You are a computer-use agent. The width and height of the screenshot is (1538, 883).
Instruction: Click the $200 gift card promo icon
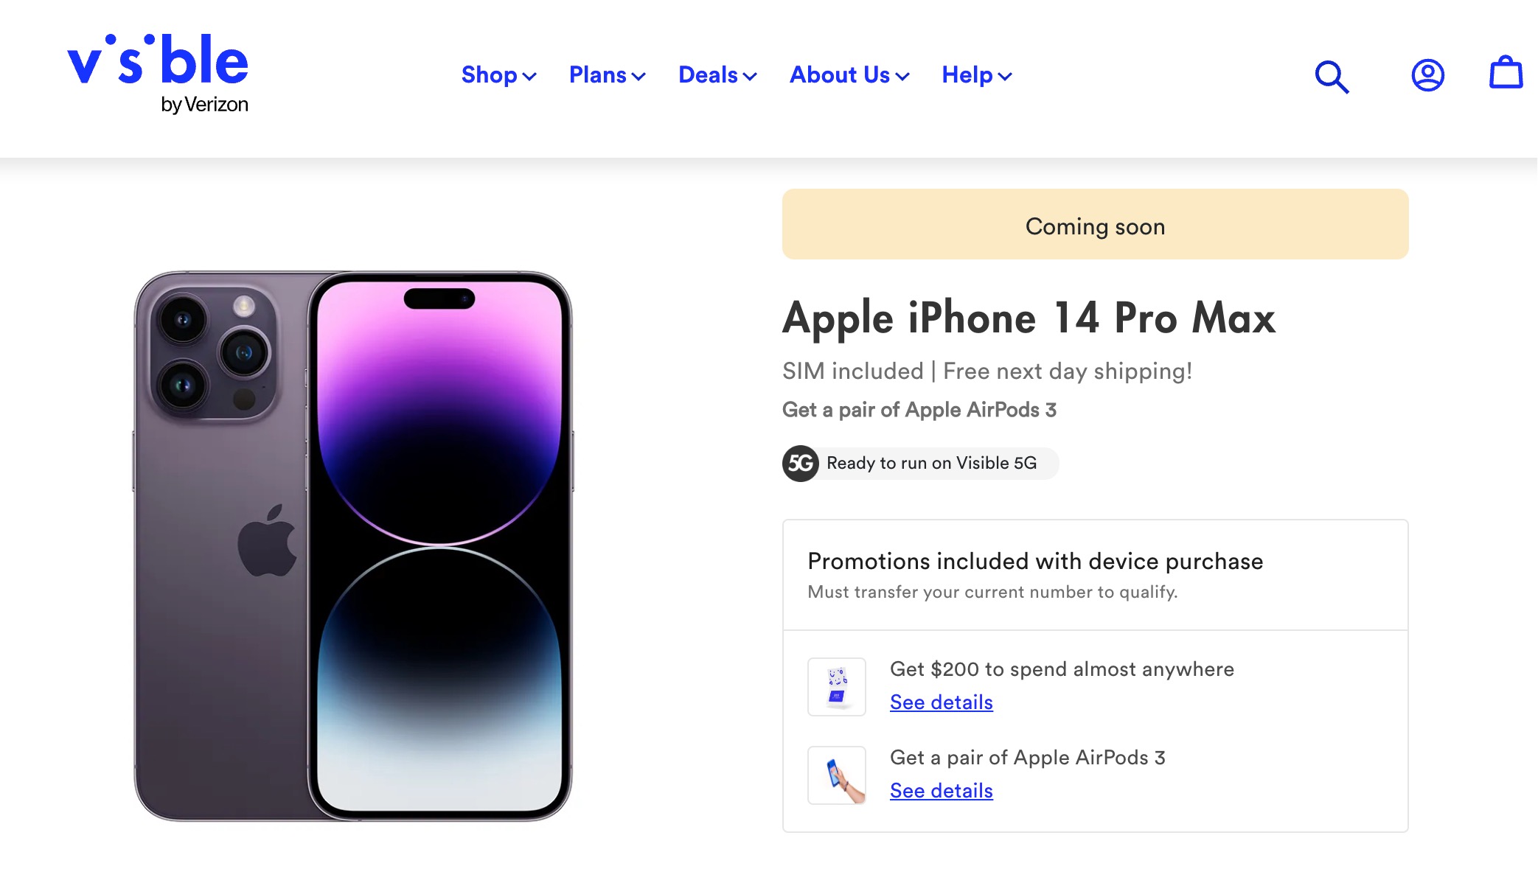[x=837, y=686]
